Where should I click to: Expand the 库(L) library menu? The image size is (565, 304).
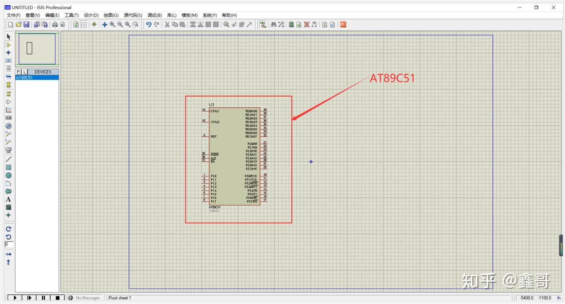click(x=172, y=15)
